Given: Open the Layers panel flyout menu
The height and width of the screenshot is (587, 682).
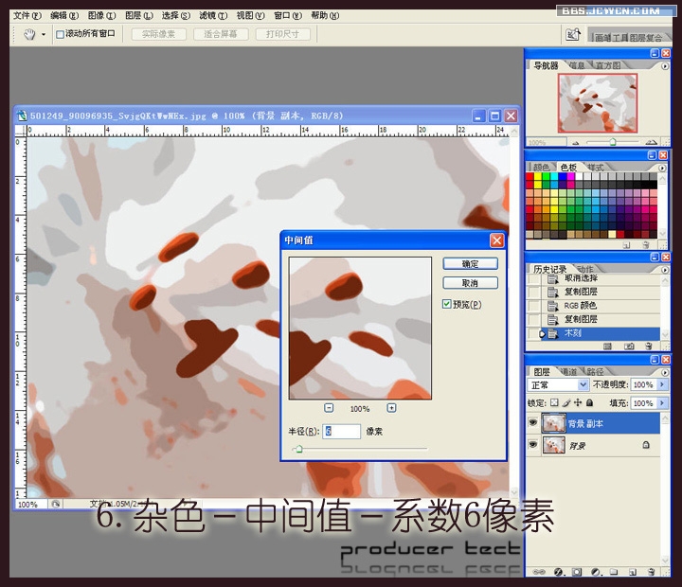Looking at the screenshot, I should 665,373.
